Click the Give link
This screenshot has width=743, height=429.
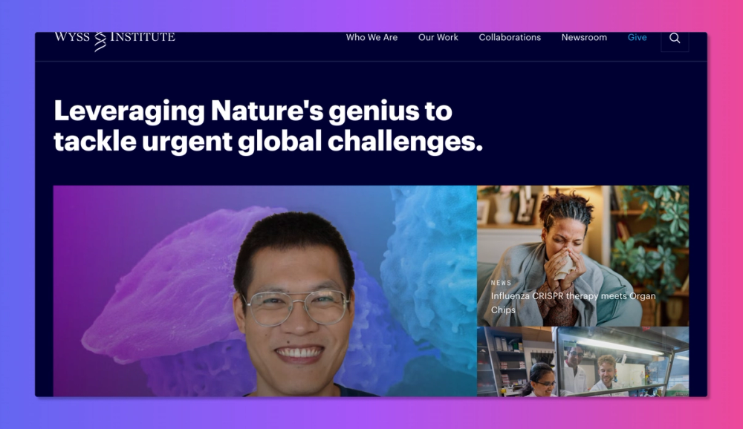pyautogui.click(x=637, y=37)
